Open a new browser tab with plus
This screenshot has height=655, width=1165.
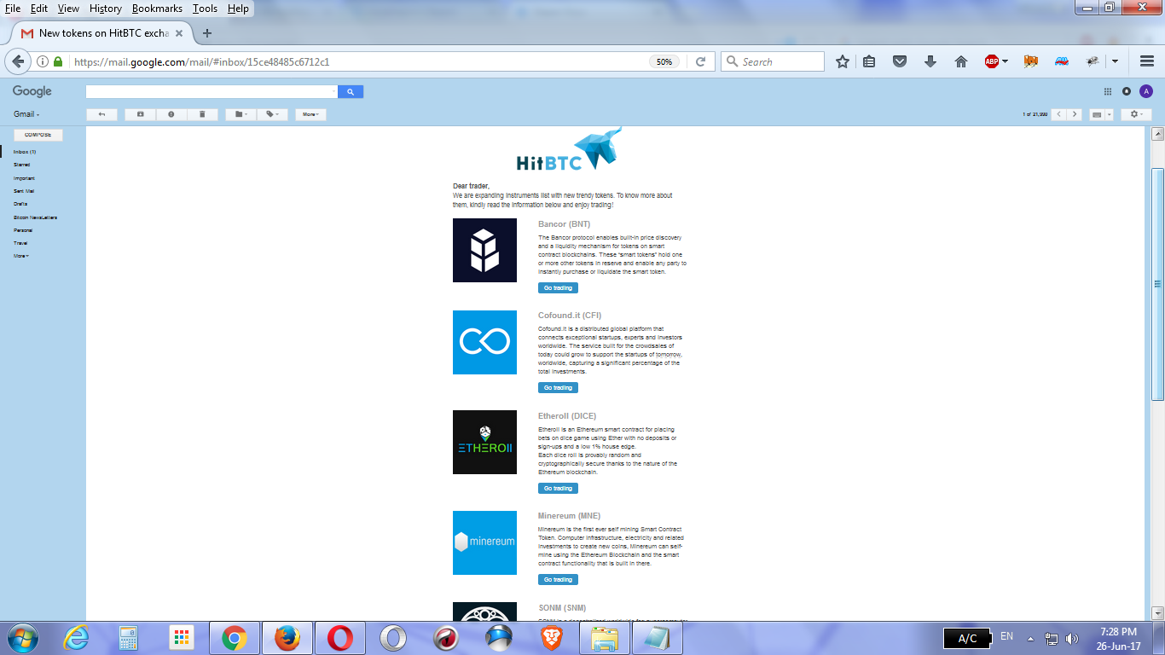point(206,33)
